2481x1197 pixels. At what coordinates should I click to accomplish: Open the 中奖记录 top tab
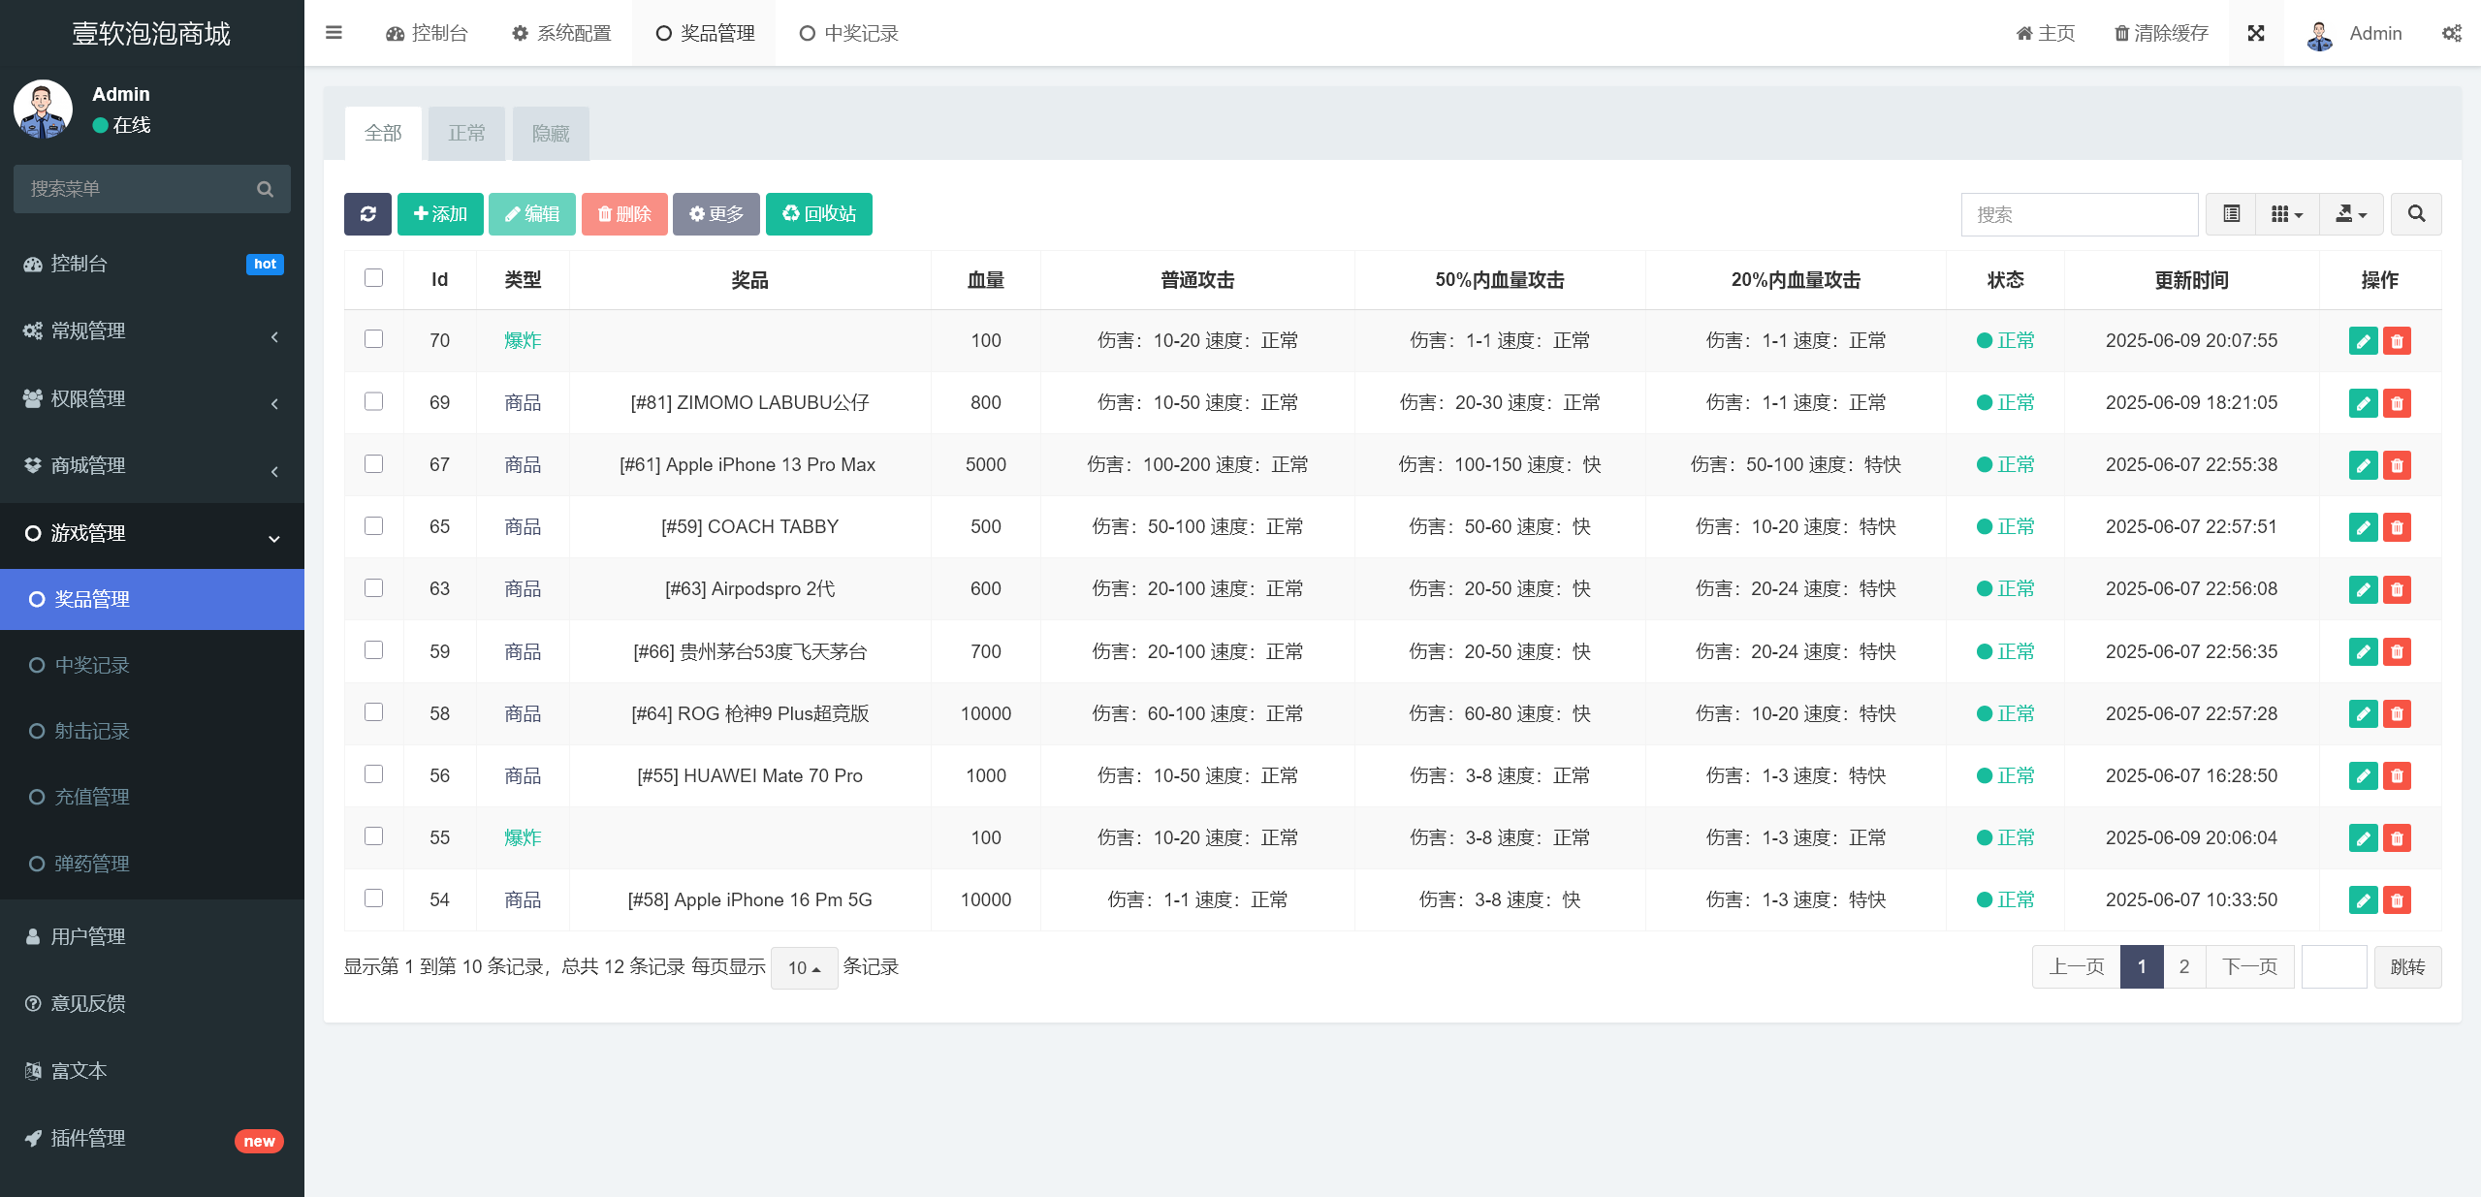point(849,33)
